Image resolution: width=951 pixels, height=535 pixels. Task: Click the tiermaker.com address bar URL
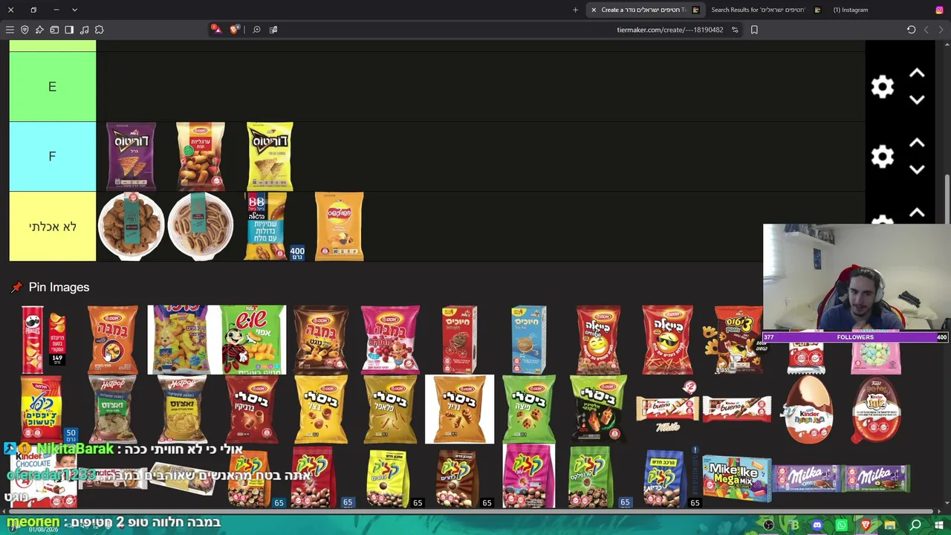[669, 30]
